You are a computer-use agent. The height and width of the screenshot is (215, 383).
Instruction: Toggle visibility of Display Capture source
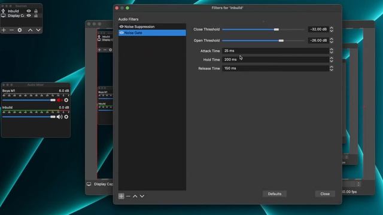point(29,16)
